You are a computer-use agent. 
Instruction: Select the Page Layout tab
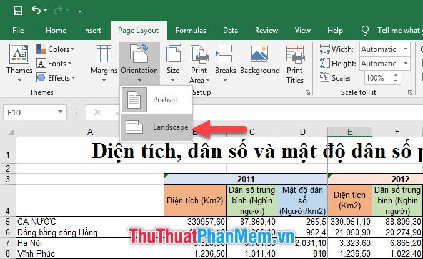tap(138, 31)
